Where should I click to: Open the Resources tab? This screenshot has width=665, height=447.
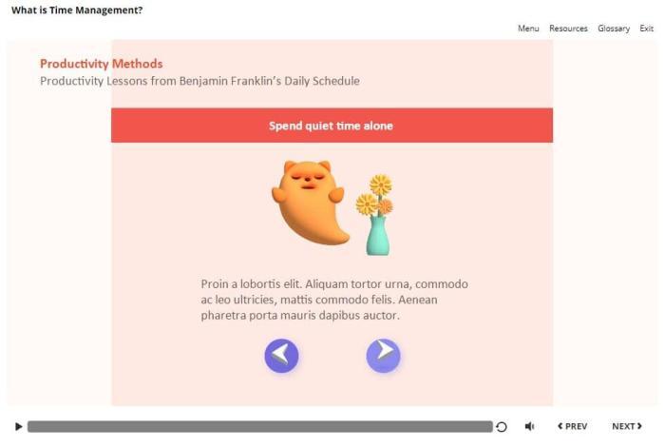click(x=568, y=29)
